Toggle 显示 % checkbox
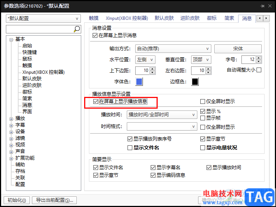Image resolution: width=276 pixels, height=207 pixels. (202, 111)
